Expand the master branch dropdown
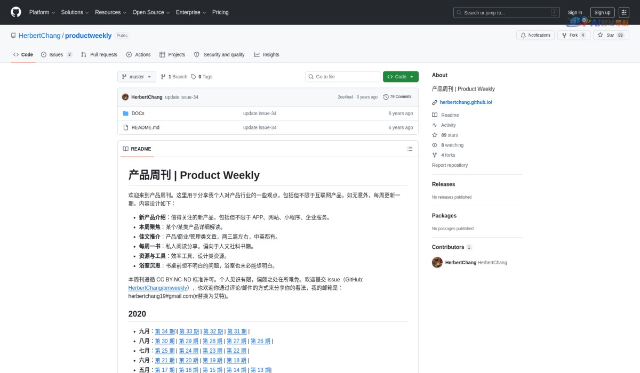This screenshot has width=640, height=373. coord(137,77)
